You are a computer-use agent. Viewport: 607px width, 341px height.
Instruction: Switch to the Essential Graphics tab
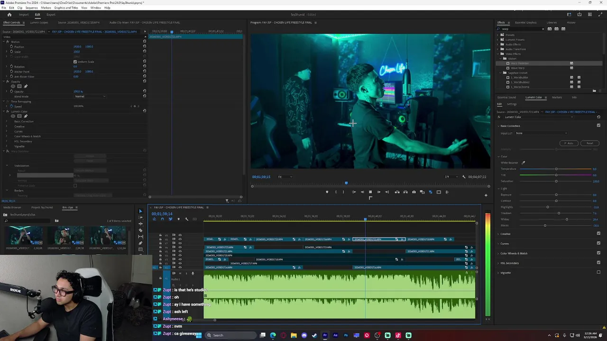click(526, 22)
